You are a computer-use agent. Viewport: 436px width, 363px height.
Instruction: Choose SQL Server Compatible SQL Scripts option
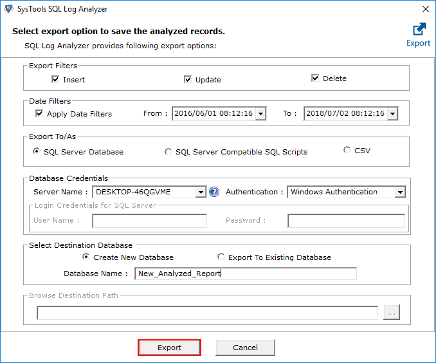(168, 152)
